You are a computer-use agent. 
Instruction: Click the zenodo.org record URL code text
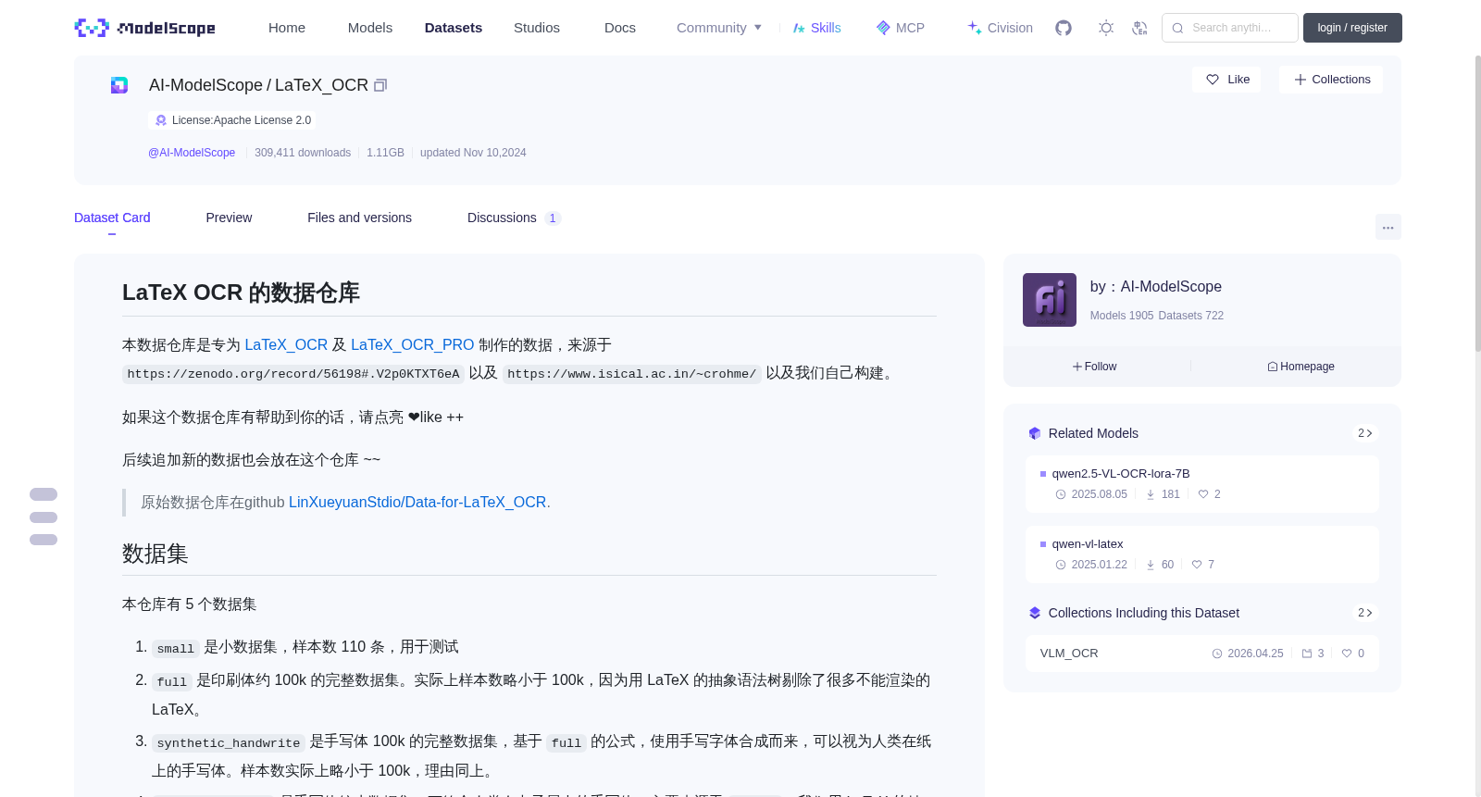pyautogui.click(x=293, y=374)
